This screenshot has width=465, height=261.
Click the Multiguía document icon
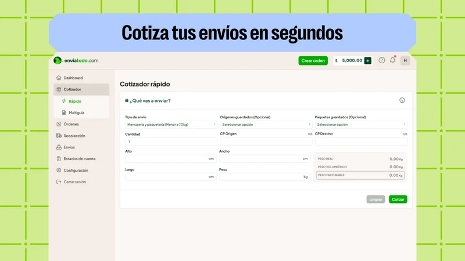click(x=64, y=113)
